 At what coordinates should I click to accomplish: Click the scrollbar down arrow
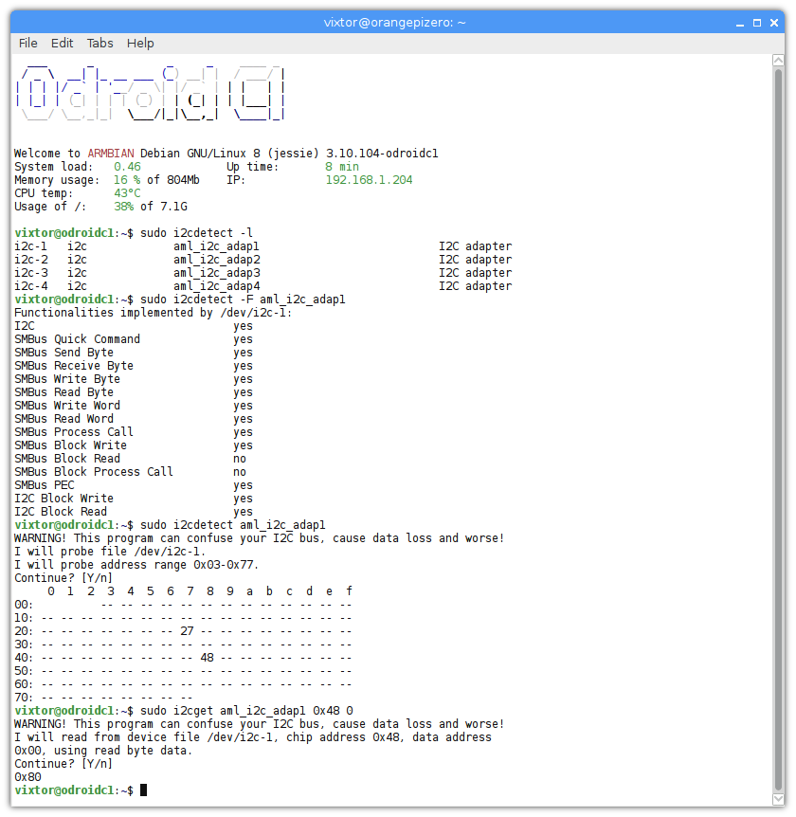(778, 799)
